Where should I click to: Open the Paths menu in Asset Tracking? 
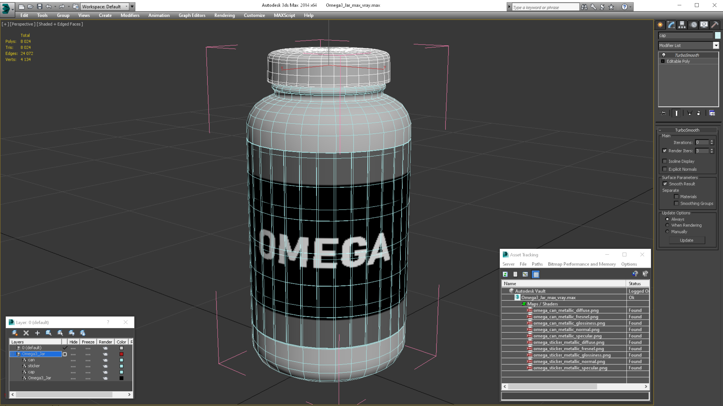[537, 264]
